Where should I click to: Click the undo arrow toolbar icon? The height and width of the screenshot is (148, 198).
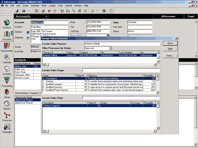pyautogui.click(x=30, y=11)
